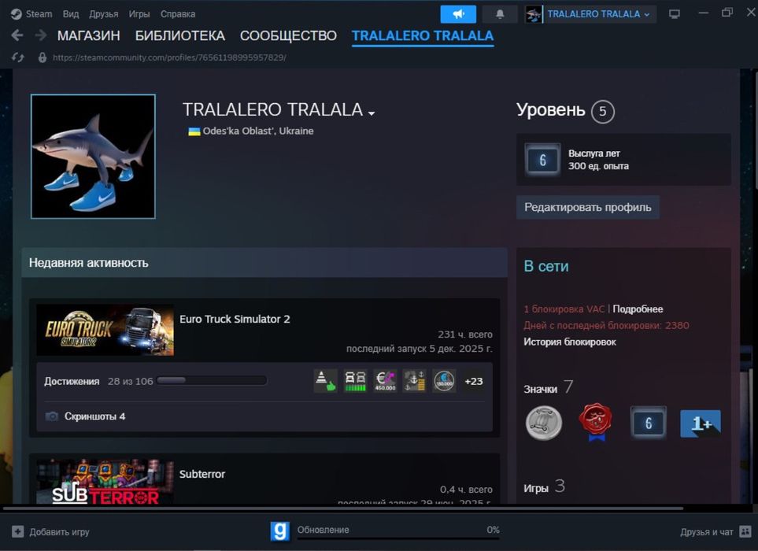The height and width of the screenshot is (551, 758).
Task: Open the notifications bell
Action: tap(500, 14)
